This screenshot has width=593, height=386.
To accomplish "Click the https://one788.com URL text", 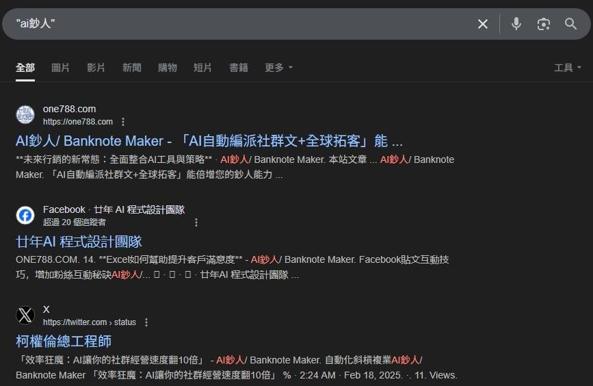I will [x=78, y=122].
